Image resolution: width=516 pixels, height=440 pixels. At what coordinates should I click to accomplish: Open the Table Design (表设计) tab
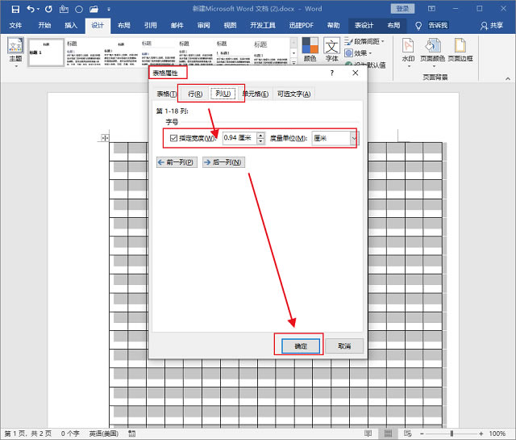364,25
